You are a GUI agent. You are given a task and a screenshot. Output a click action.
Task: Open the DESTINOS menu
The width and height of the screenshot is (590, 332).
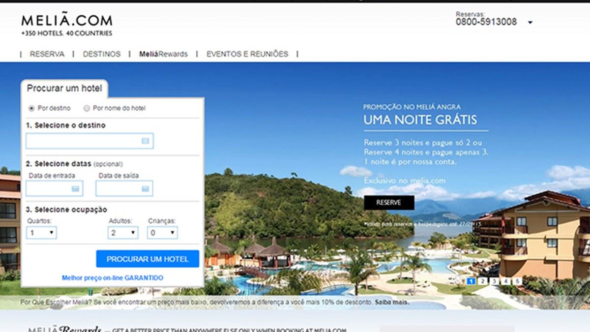(x=102, y=54)
